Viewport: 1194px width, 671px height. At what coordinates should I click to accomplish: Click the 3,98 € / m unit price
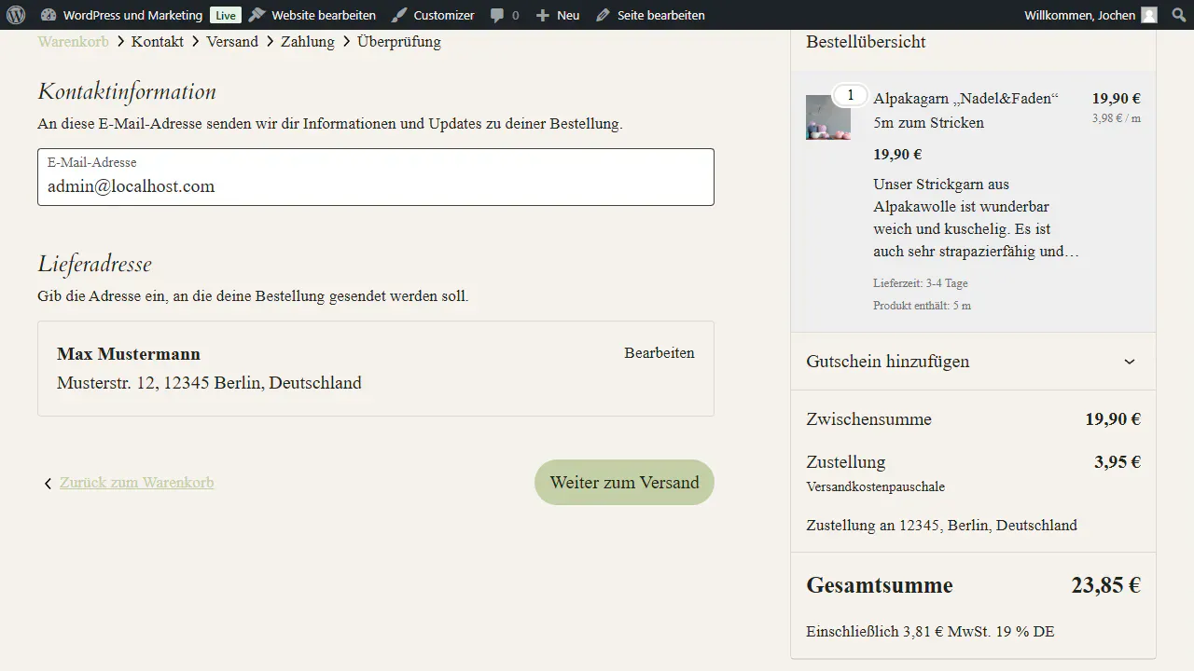pos(1117,118)
